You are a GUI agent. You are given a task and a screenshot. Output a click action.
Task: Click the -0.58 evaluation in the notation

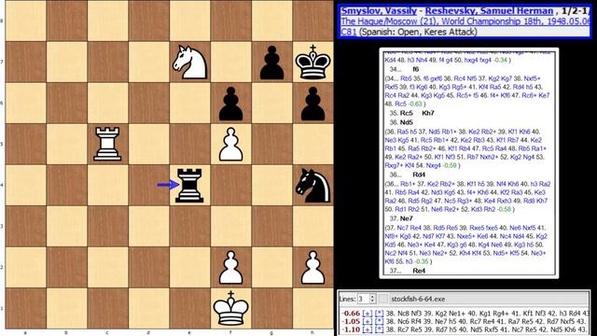[504, 209]
